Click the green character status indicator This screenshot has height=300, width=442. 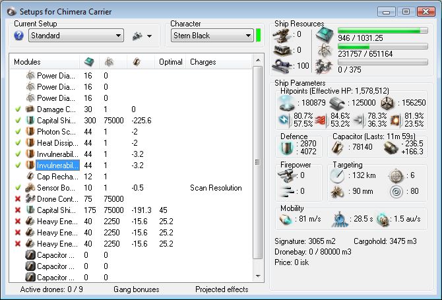258,35
